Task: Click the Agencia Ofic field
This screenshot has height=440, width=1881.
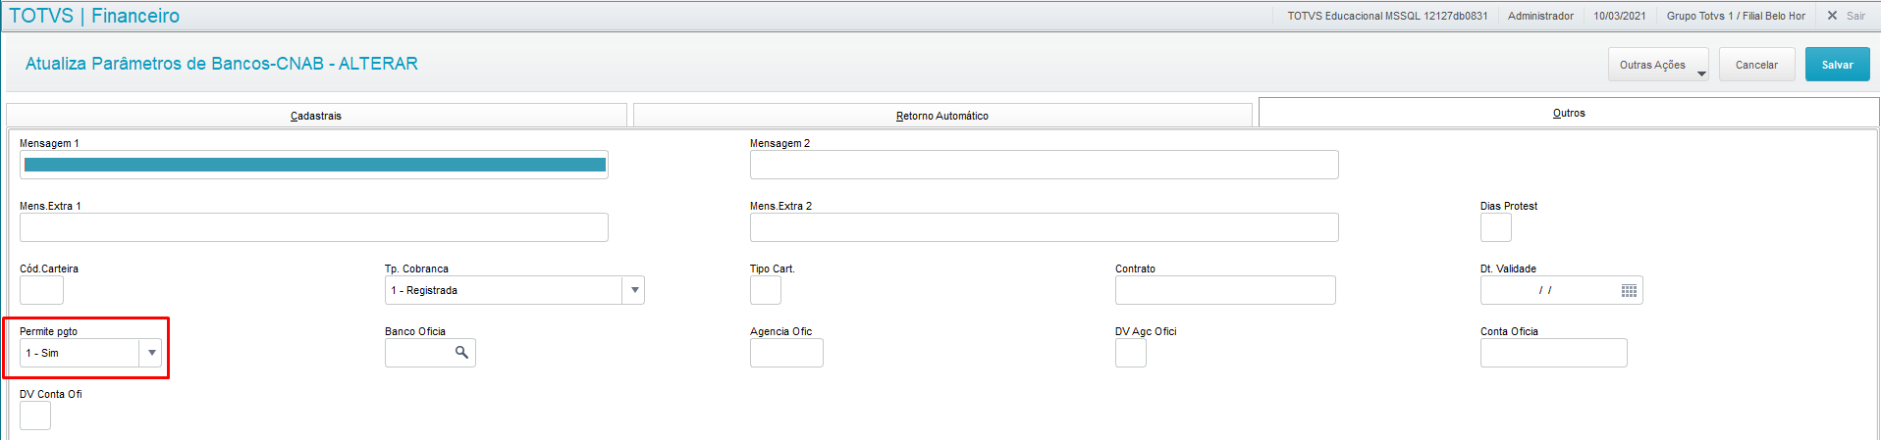Action: click(x=786, y=353)
